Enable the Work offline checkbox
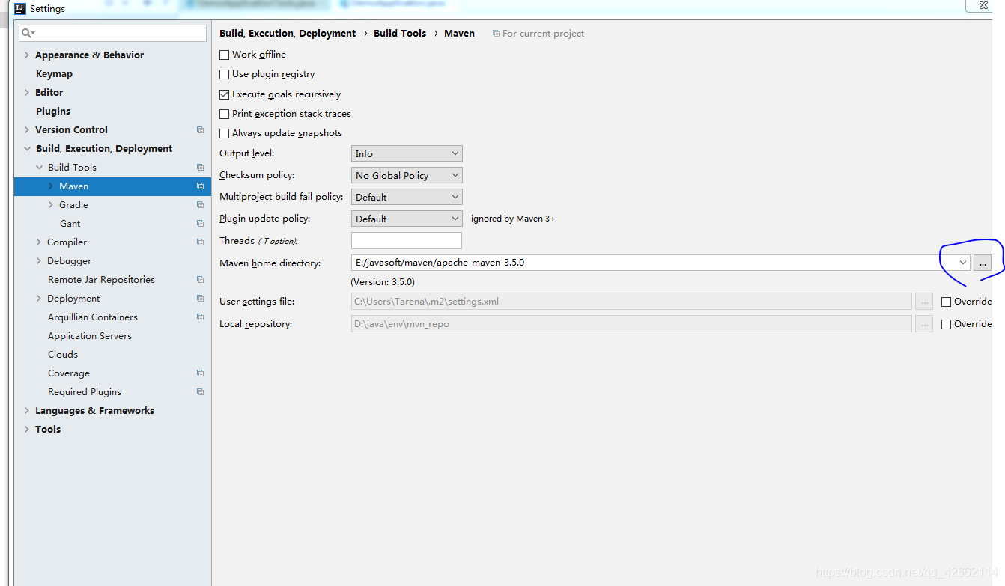The image size is (1005, 586). 224,55
